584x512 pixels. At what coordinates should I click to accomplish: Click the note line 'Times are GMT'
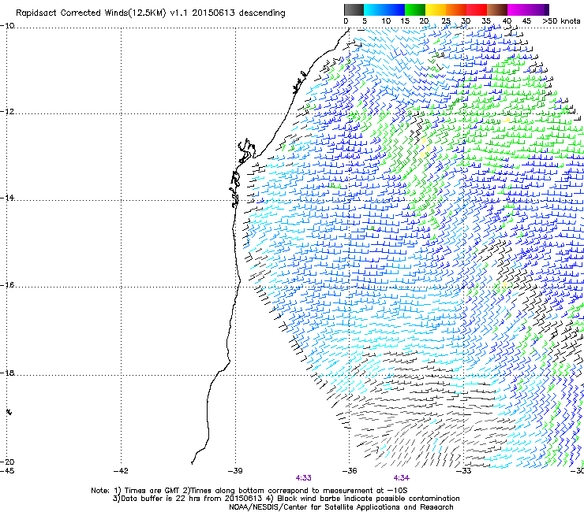152,491
